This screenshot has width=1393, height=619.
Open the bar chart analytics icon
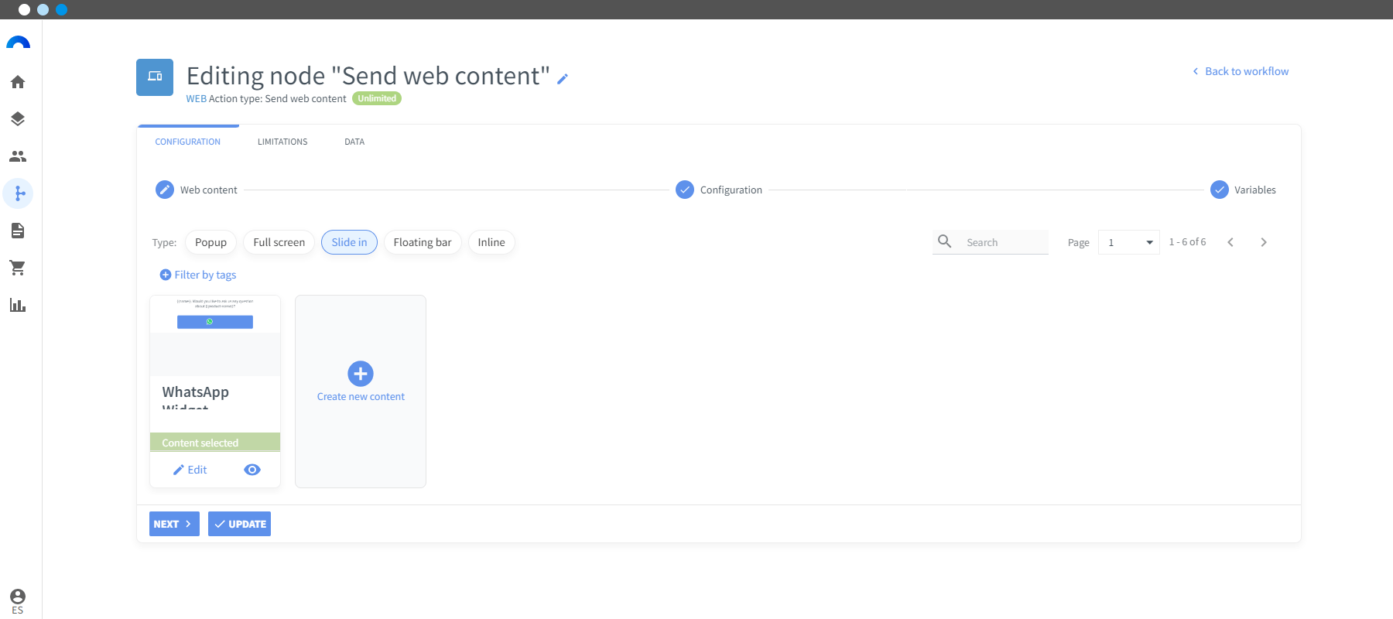click(18, 305)
